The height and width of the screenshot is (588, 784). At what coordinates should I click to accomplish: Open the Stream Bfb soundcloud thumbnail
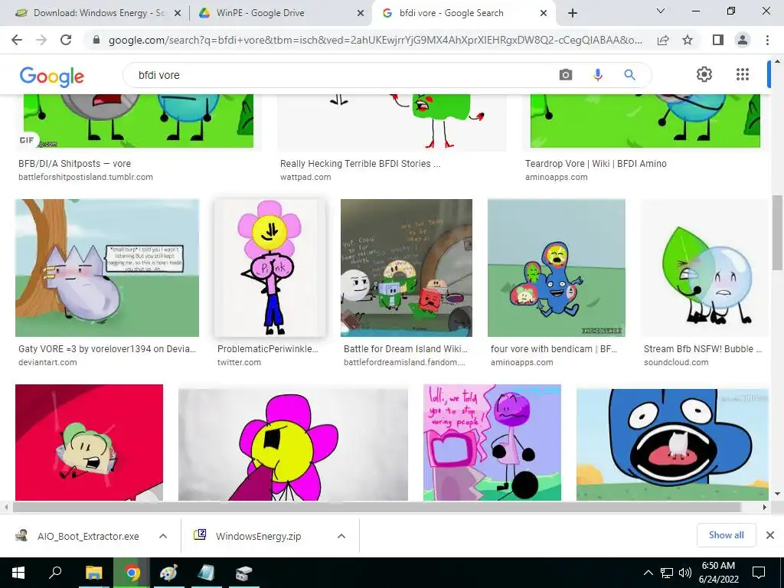pyautogui.click(x=704, y=267)
